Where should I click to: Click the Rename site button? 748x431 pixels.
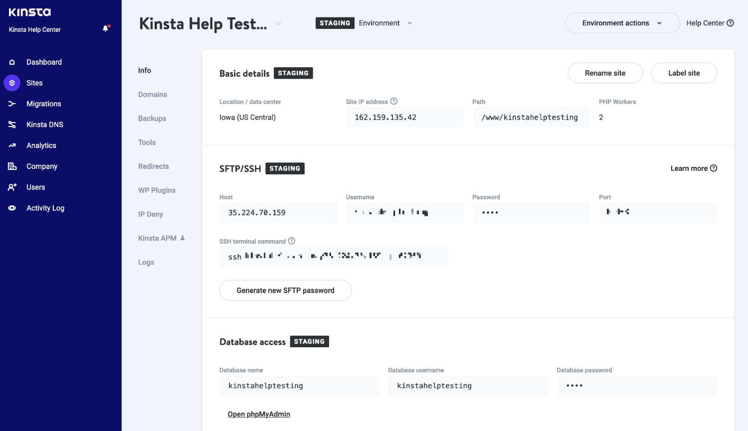pos(605,73)
